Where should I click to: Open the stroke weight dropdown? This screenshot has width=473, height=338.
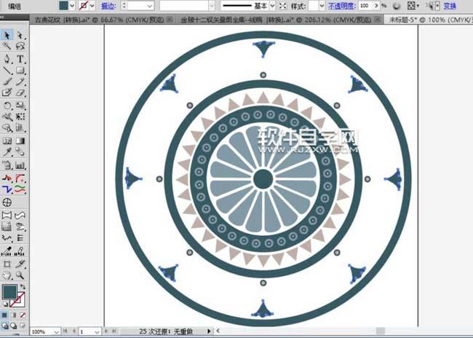[x=150, y=6]
